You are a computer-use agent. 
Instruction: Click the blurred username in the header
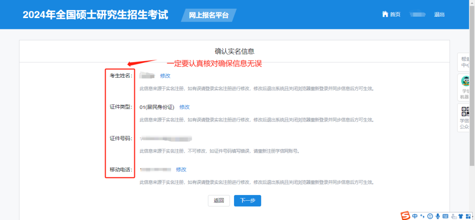pos(417,14)
